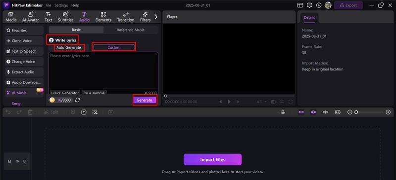Open the layout switcher icon in title bar
Screen dimensions: 396x180
(300, 5)
